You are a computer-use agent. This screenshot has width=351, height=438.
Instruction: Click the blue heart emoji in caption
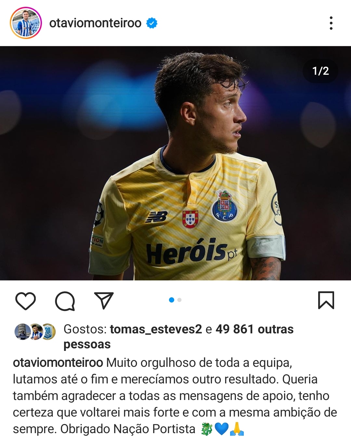tap(222, 429)
